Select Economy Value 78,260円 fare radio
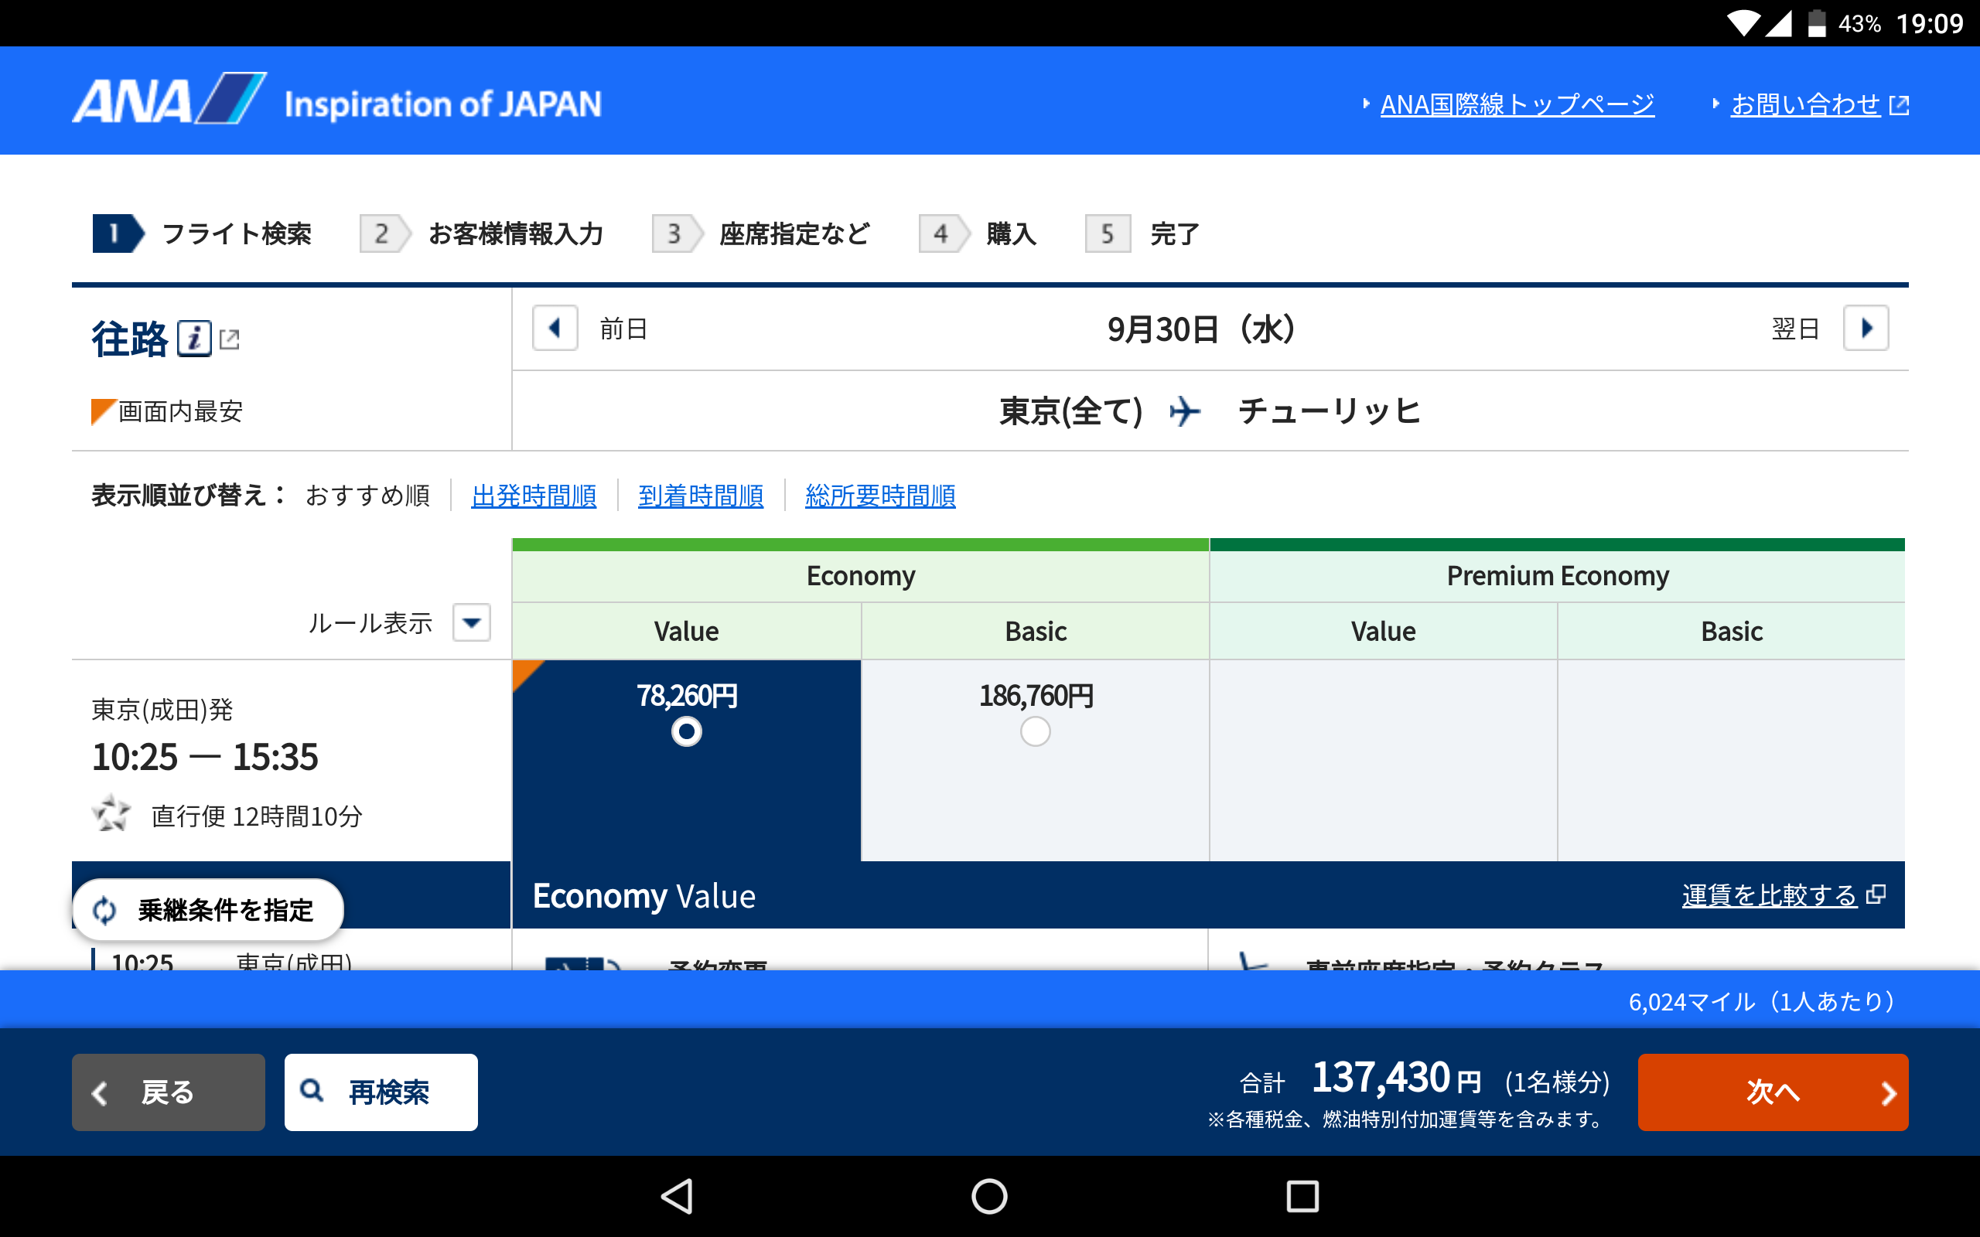 click(x=687, y=731)
